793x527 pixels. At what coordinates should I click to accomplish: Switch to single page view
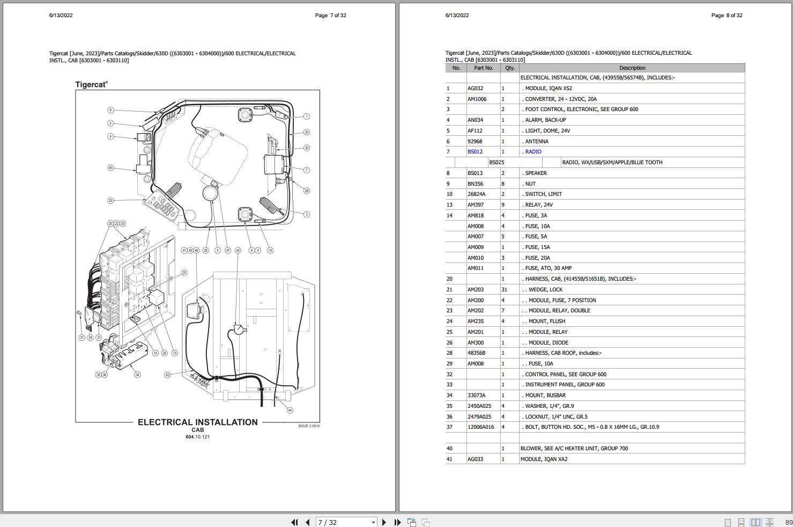[728, 522]
